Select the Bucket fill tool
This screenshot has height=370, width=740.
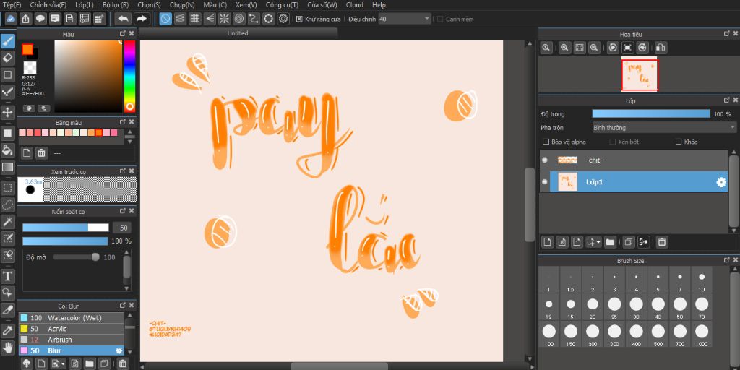click(7, 150)
